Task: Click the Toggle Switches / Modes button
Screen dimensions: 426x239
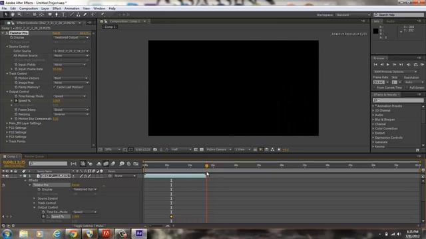Action: click(89, 226)
